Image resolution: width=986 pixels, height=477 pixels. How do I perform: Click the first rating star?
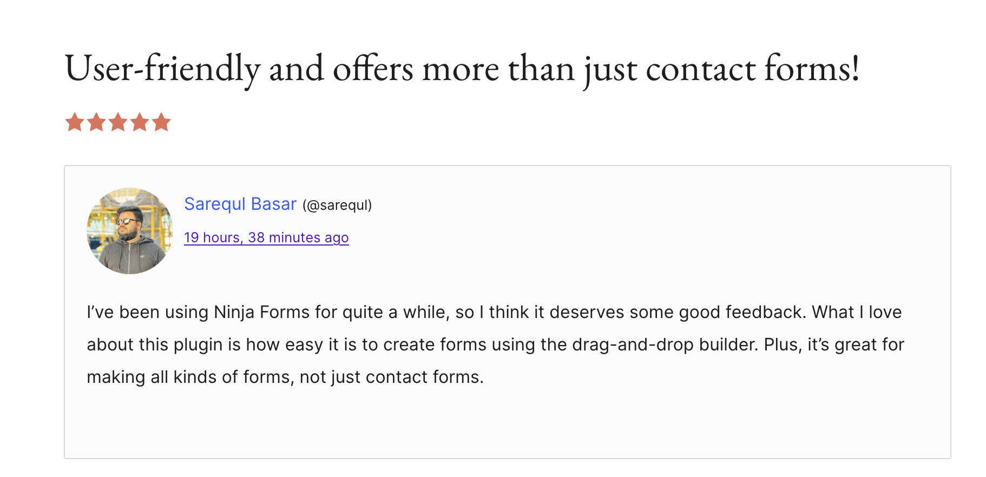pos(75,122)
